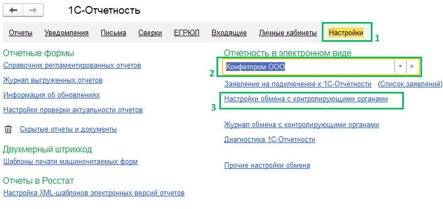
Task: Open the Личные кабинеты tab
Action: tap(288, 33)
